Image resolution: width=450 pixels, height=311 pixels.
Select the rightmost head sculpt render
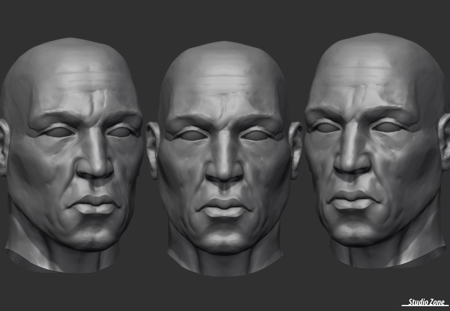pyautogui.click(x=377, y=150)
